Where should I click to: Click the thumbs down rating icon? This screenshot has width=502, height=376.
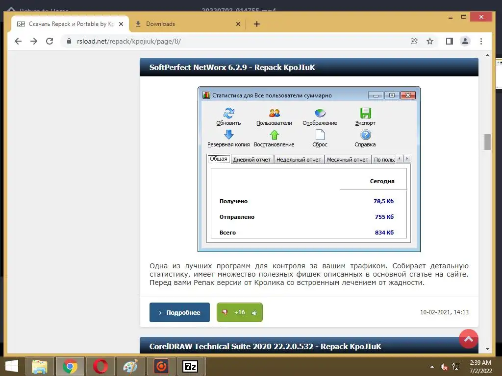click(225, 312)
